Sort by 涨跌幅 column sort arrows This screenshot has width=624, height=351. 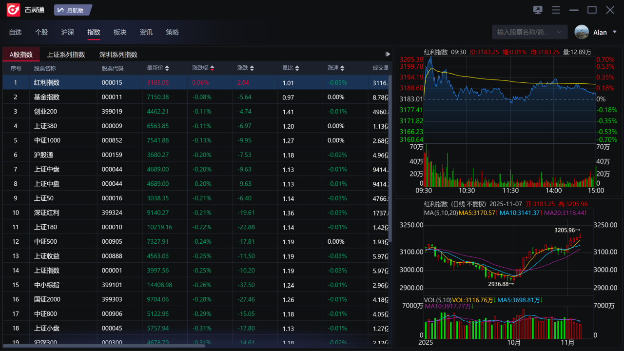212,68
